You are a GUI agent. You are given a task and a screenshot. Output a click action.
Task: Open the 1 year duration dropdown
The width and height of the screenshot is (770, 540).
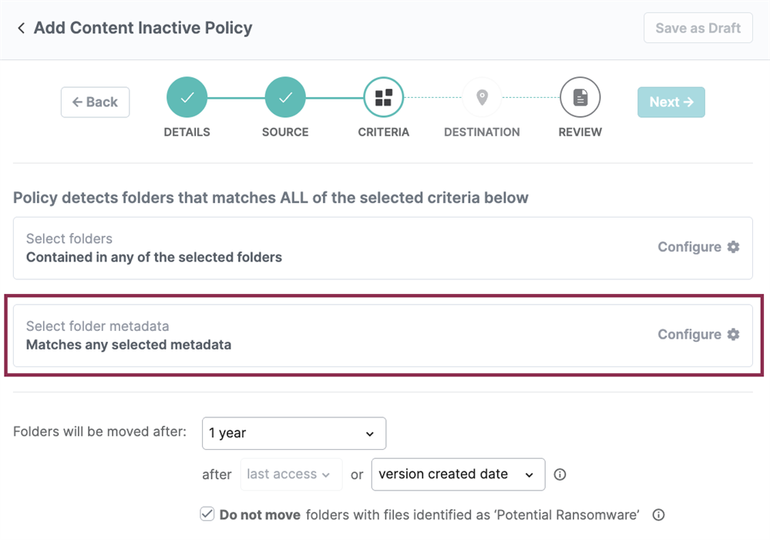(294, 434)
